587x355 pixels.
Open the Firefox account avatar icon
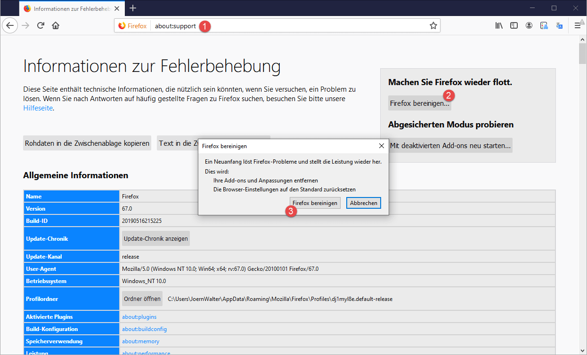(529, 26)
